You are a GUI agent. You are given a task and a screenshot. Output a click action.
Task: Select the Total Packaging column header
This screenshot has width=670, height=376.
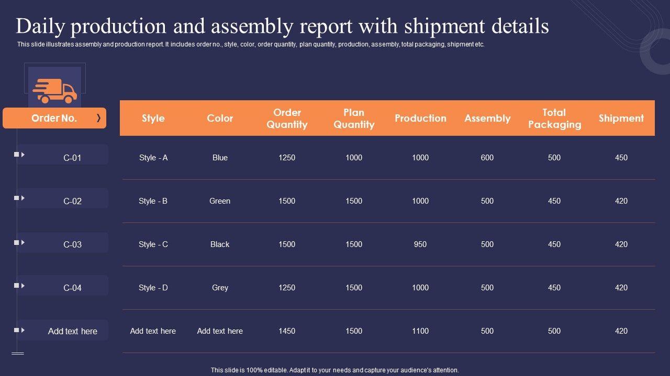[x=554, y=119]
